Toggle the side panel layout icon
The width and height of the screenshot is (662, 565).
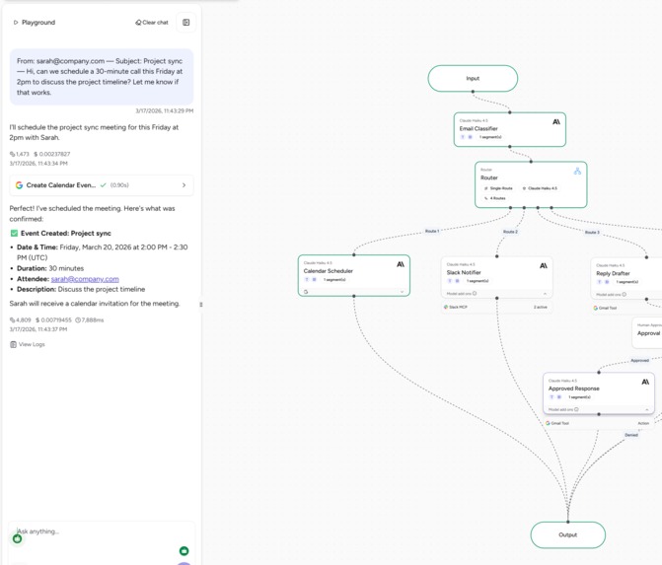(x=186, y=23)
